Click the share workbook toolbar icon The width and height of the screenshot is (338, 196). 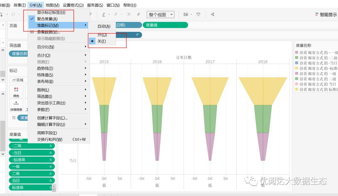tap(212, 14)
